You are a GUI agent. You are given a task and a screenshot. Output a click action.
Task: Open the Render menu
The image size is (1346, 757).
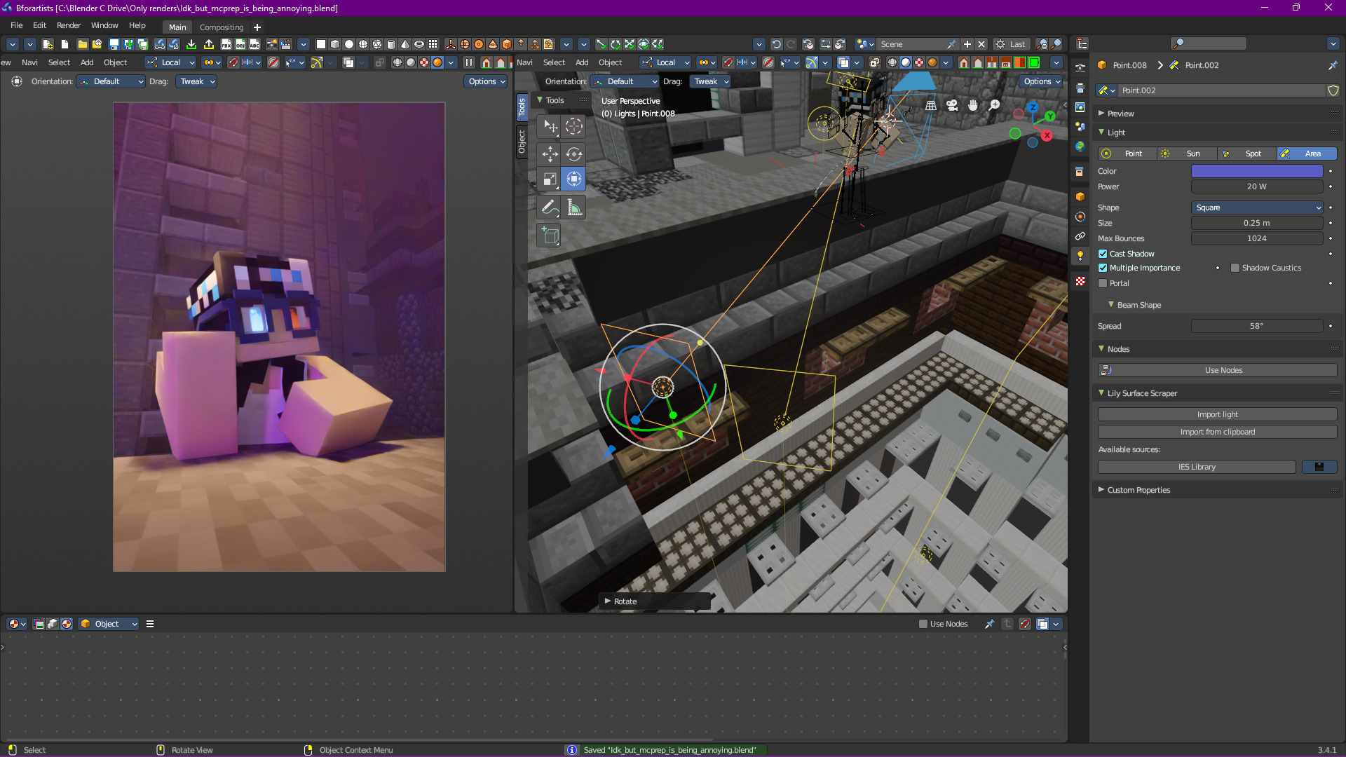[x=69, y=25]
